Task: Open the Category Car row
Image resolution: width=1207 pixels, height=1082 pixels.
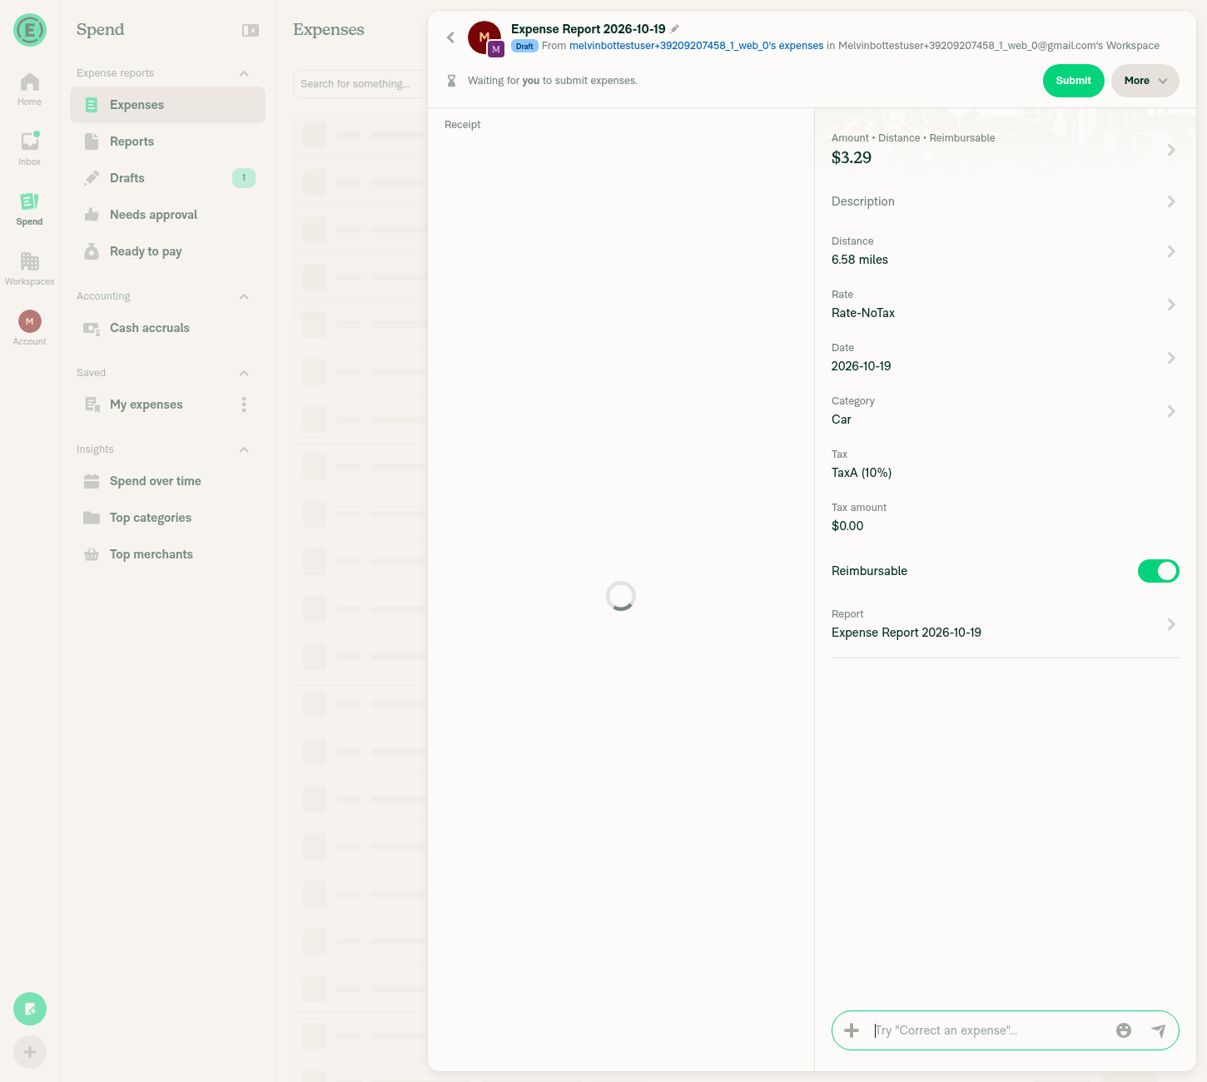Action: 1005,411
